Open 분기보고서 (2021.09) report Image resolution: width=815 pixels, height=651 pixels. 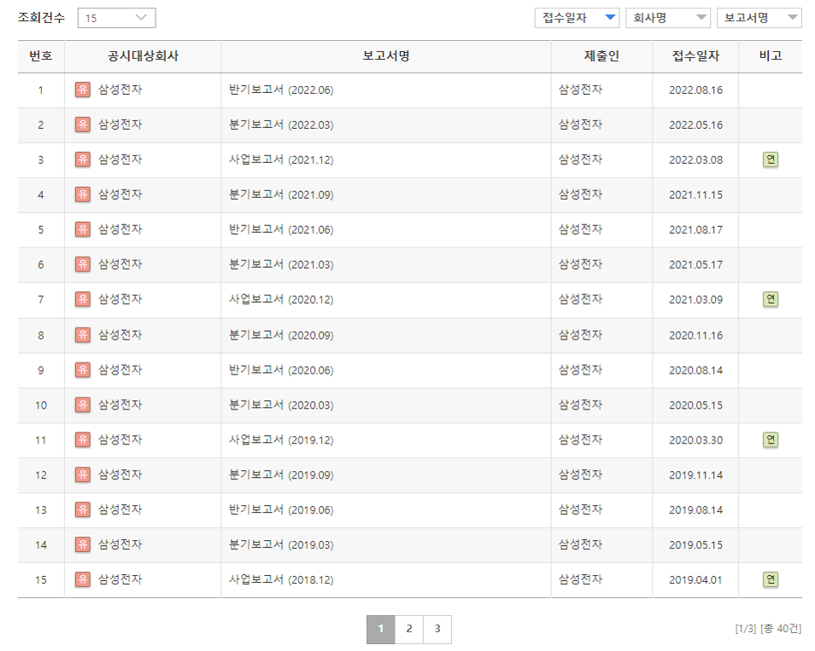(x=281, y=195)
